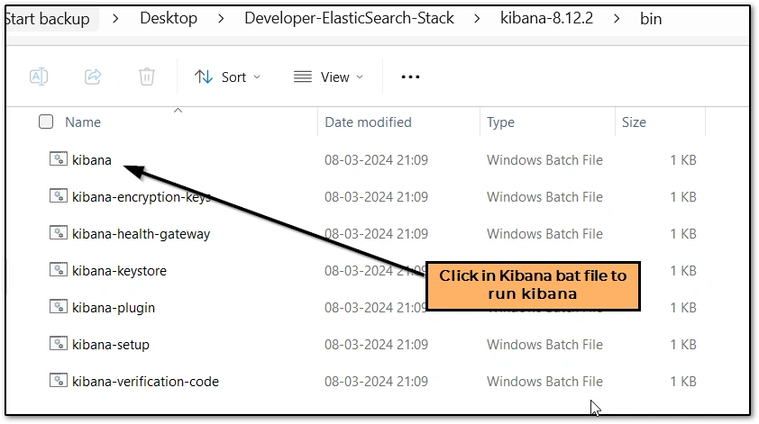Image resolution: width=759 pixels, height=424 pixels.
Task: Click the 1 KB size of kibana-encryption-keys
Action: 683,197
